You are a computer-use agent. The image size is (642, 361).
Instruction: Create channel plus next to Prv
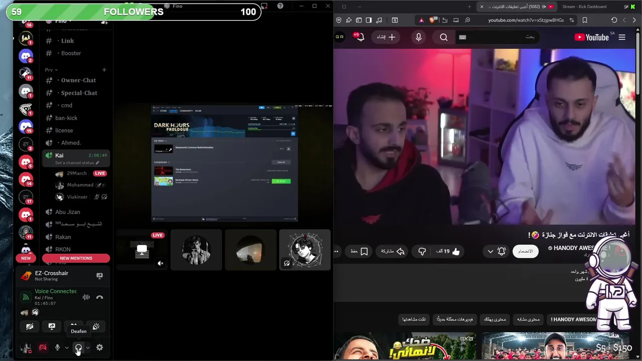[104, 70]
